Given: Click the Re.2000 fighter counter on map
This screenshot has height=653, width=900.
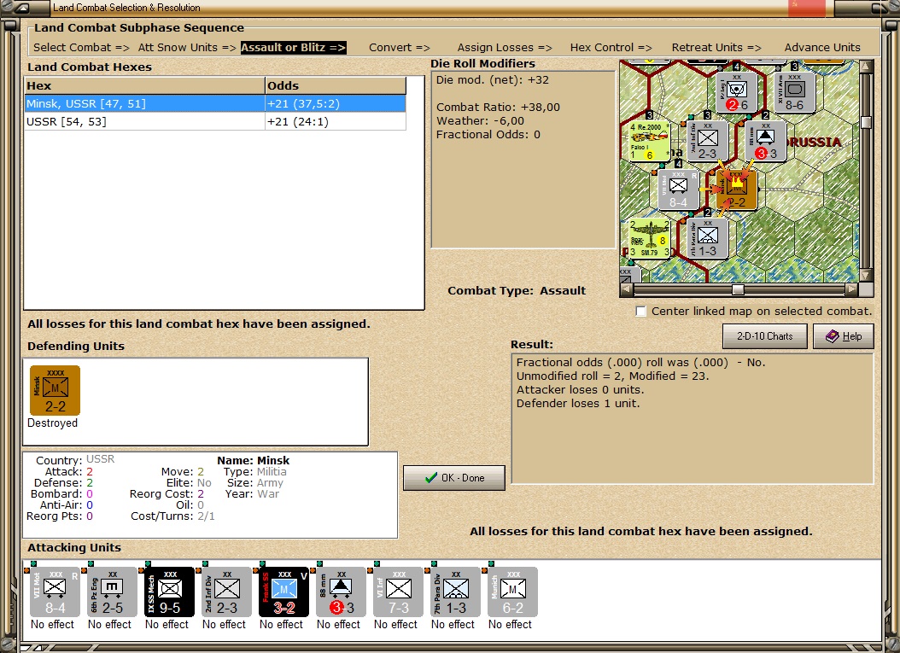Looking at the screenshot, I should [650, 142].
